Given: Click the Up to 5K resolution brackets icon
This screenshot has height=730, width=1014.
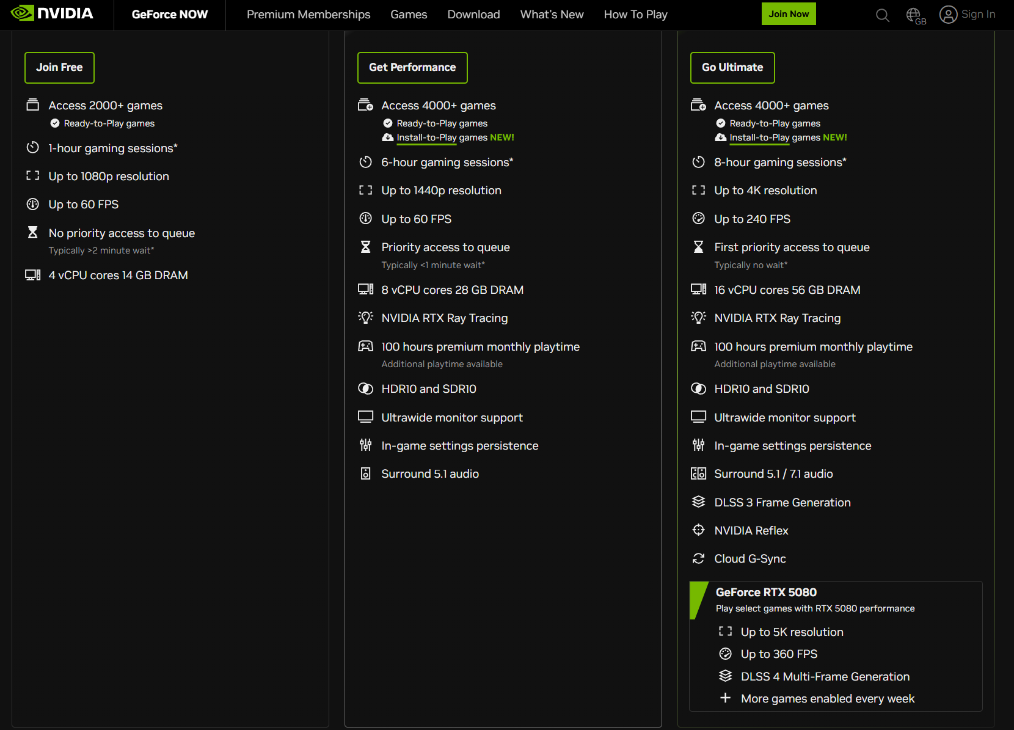Looking at the screenshot, I should [x=726, y=632].
